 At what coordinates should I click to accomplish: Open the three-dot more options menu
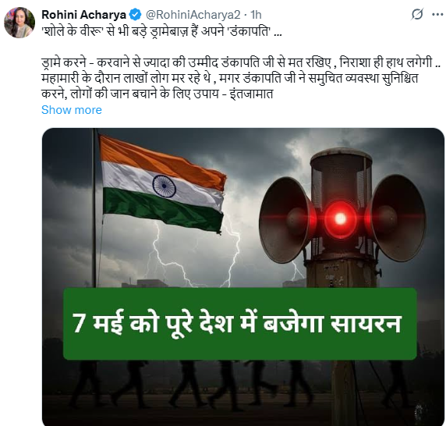437,15
